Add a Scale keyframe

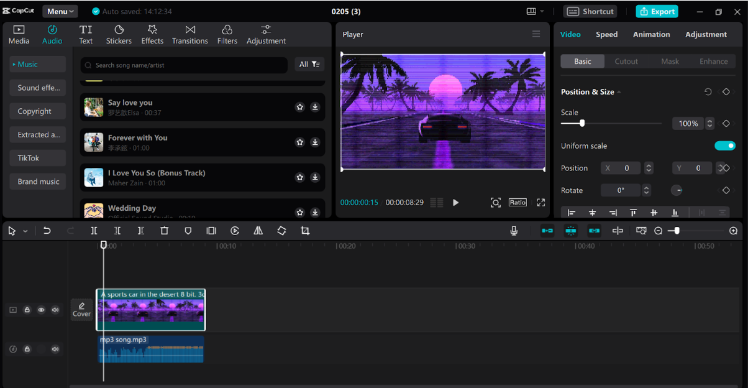(x=726, y=124)
